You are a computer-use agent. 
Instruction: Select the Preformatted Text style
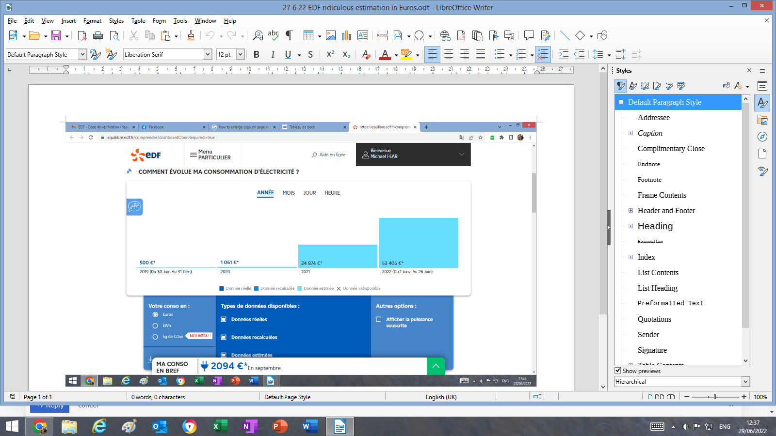tap(670, 303)
